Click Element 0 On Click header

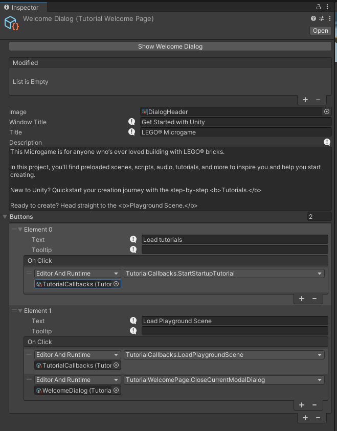[x=176, y=261]
